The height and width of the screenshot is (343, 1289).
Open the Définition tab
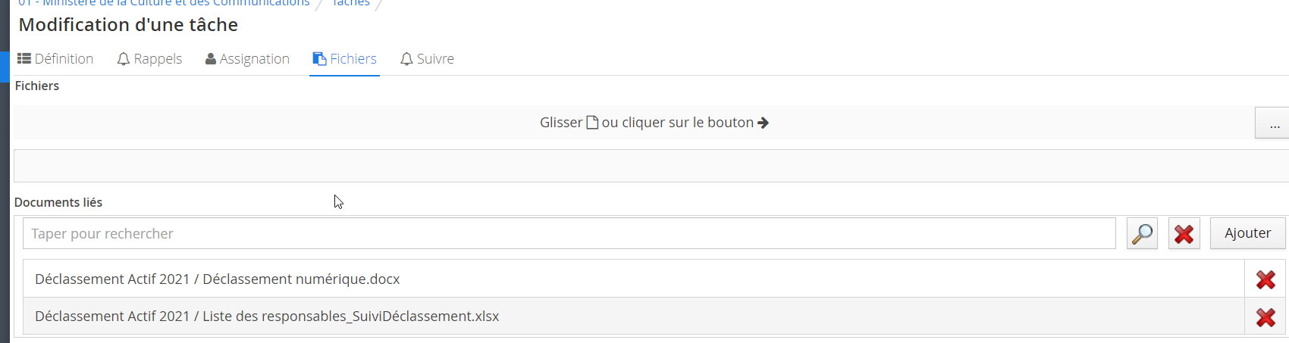(x=55, y=59)
